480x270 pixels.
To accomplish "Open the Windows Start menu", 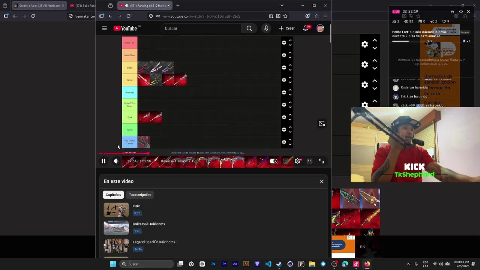I will (113, 264).
